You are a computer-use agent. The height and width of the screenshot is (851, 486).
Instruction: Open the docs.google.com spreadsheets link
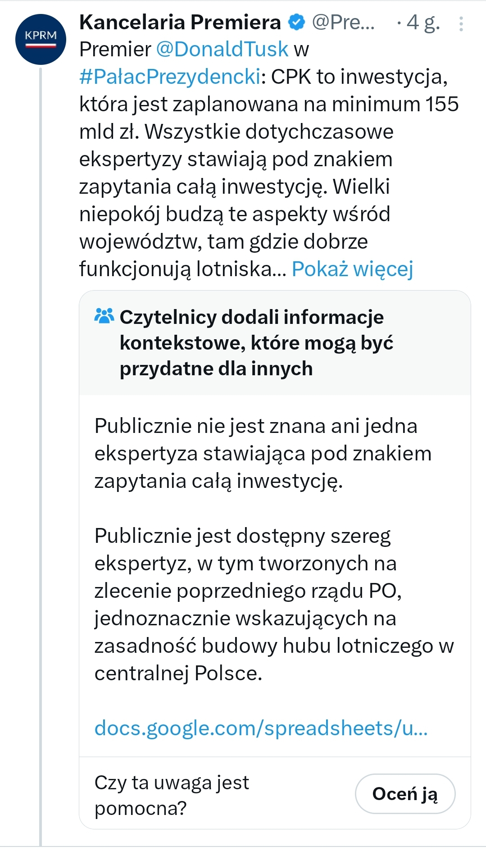pos(261,728)
